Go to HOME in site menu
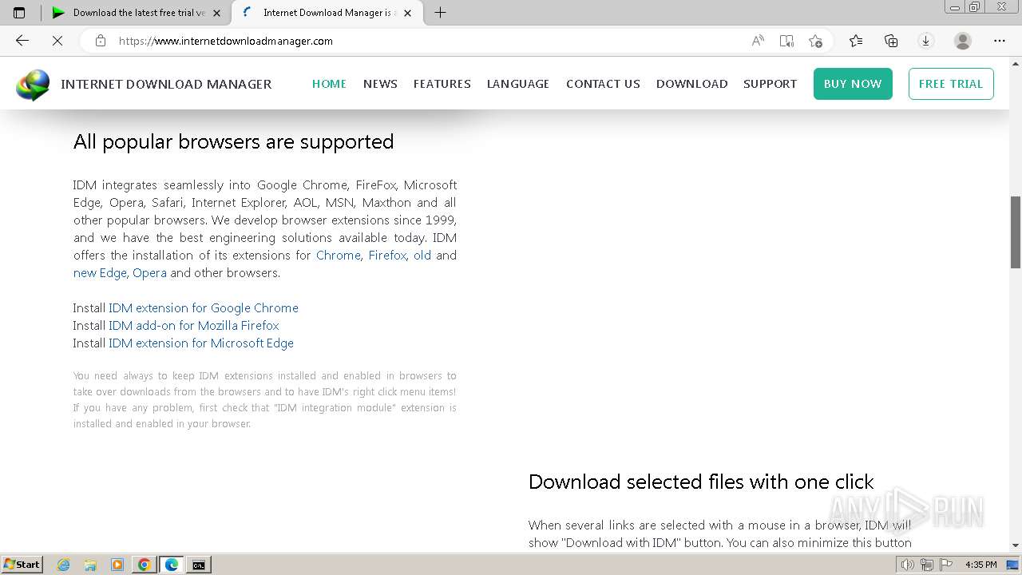The image size is (1022, 575). point(329,84)
